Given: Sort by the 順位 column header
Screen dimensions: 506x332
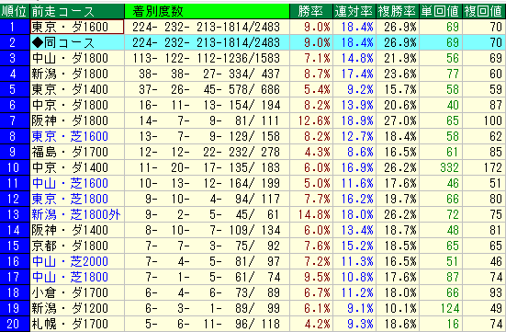Looking at the screenshot, I should (x=15, y=11).
